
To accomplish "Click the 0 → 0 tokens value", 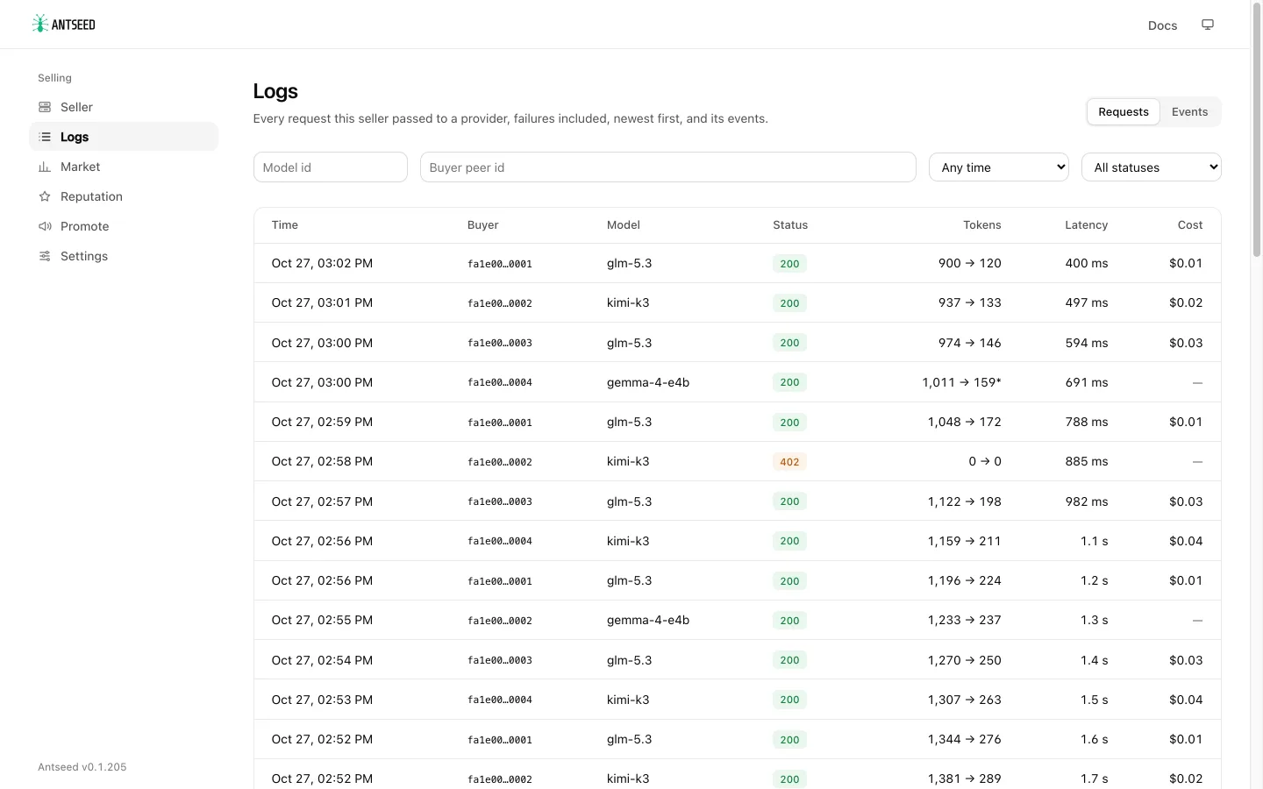I will point(985,461).
